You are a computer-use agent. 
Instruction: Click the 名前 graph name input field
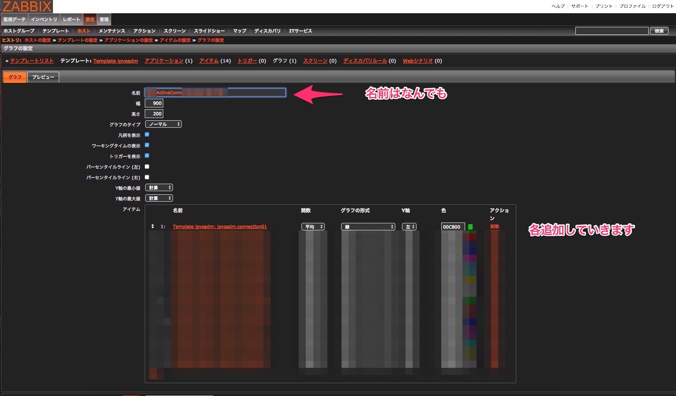click(x=215, y=93)
